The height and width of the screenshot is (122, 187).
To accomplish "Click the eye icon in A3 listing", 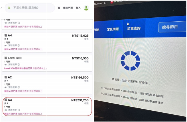I will tap(6, 110).
